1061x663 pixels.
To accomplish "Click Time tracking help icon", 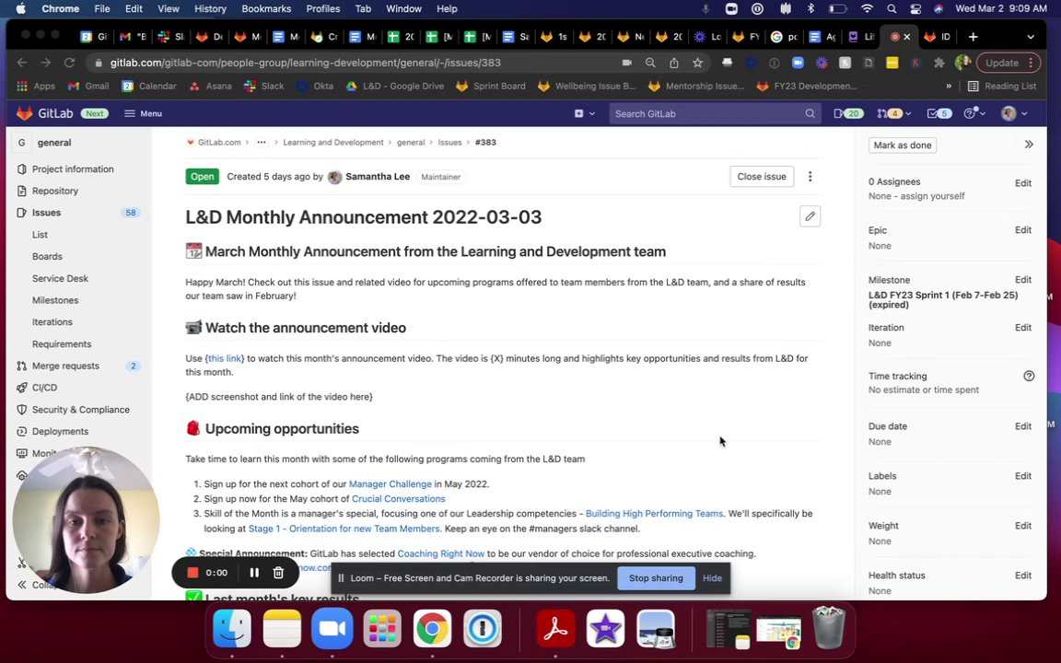I will click(x=1029, y=376).
